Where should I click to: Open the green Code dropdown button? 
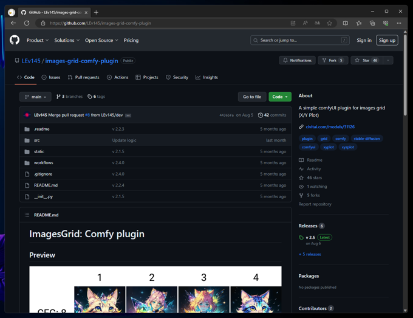pyautogui.click(x=280, y=97)
